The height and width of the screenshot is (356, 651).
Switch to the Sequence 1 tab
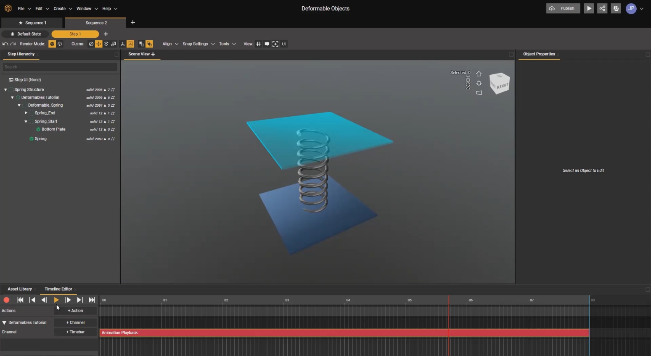point(32,23)
